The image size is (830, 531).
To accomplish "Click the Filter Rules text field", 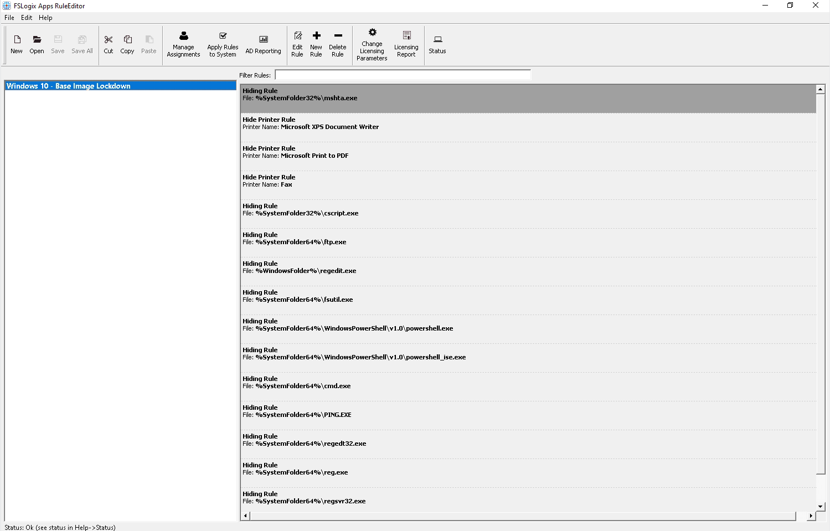I will (403, 75).
